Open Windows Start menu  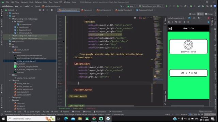(3, 119)
